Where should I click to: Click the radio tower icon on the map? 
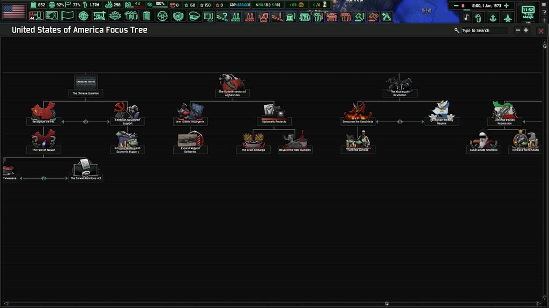(x=426, y=11)
